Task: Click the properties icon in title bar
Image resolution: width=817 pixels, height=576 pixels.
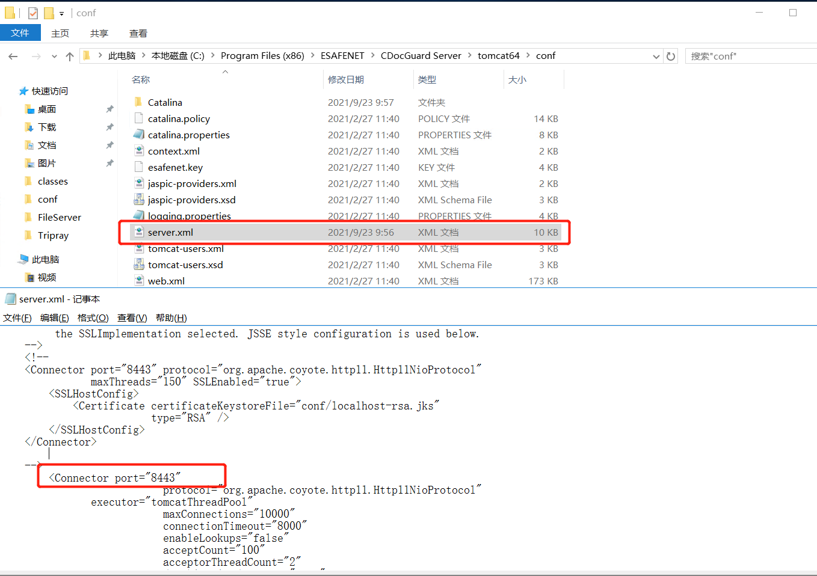Action: tap(33, 13)
